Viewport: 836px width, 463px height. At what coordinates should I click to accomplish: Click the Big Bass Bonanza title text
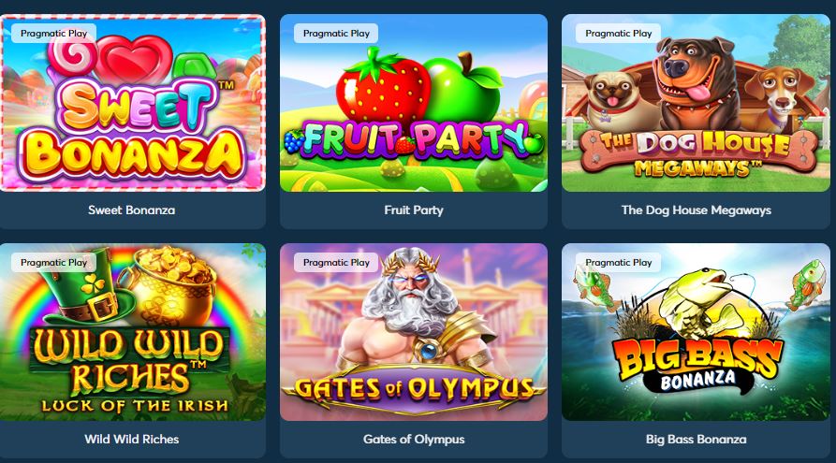697,439
